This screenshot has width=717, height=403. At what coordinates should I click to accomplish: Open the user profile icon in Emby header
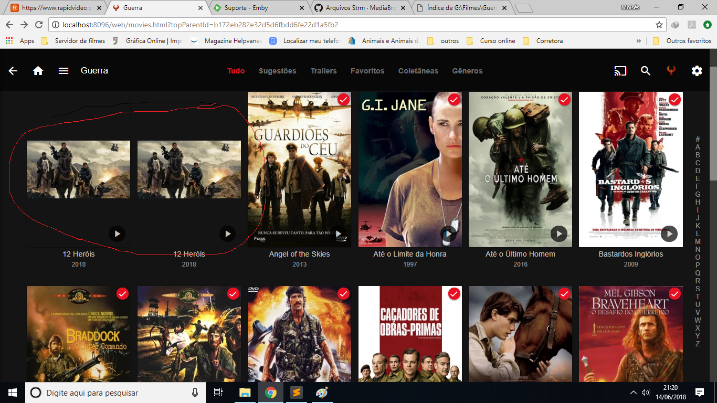click(x=671, y=71)
